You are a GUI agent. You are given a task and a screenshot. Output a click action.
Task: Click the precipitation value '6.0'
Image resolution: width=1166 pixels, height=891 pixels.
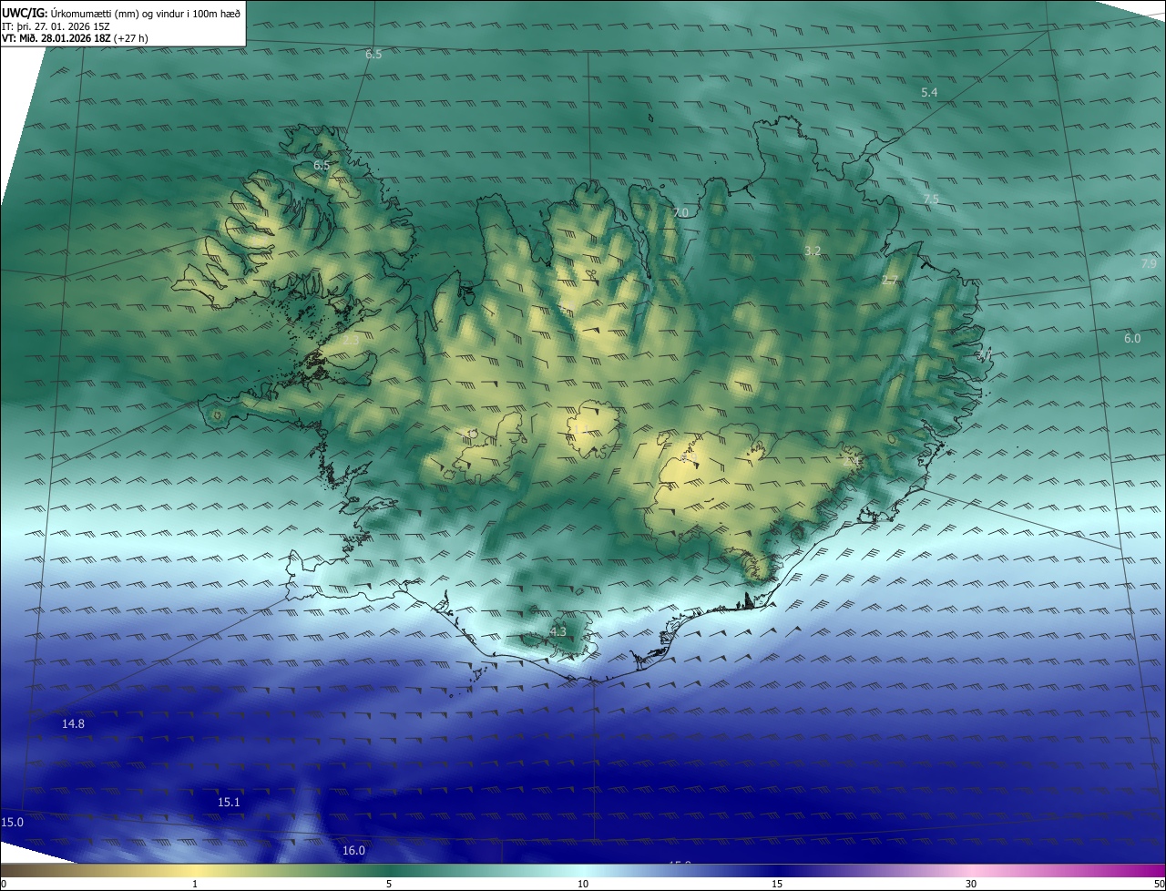[x=1132, y=339]
